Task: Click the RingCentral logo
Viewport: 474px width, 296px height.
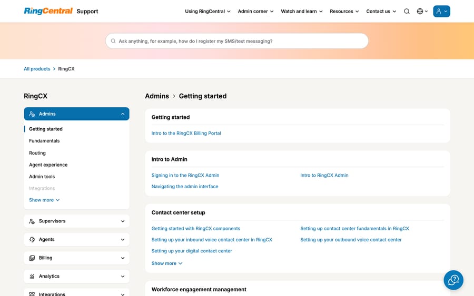Action: 48,11
